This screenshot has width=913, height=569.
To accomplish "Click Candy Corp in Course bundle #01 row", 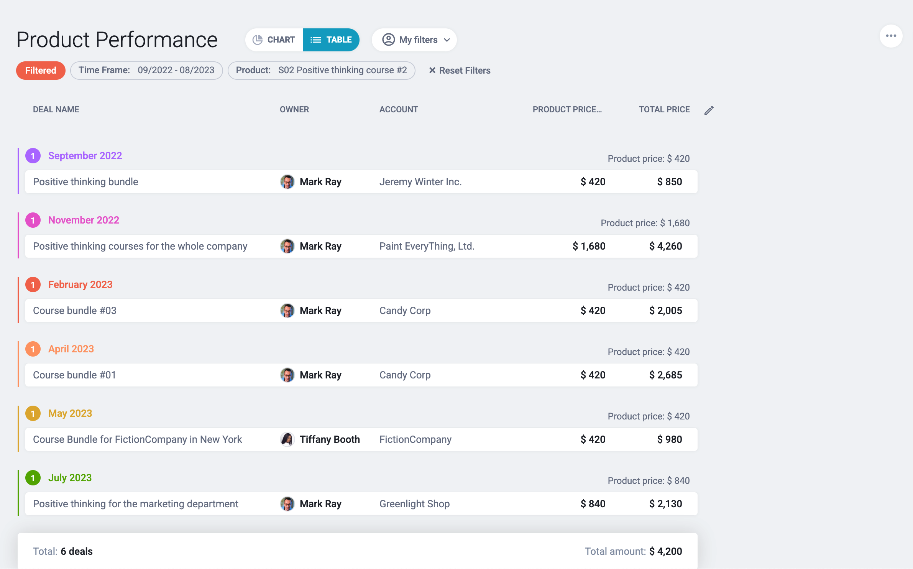I will (405, 375).
